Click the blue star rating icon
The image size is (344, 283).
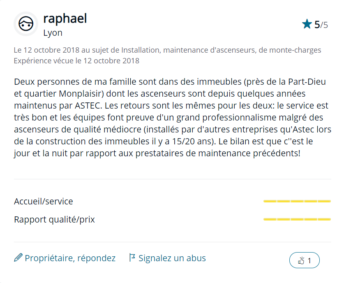coord(307,24)
